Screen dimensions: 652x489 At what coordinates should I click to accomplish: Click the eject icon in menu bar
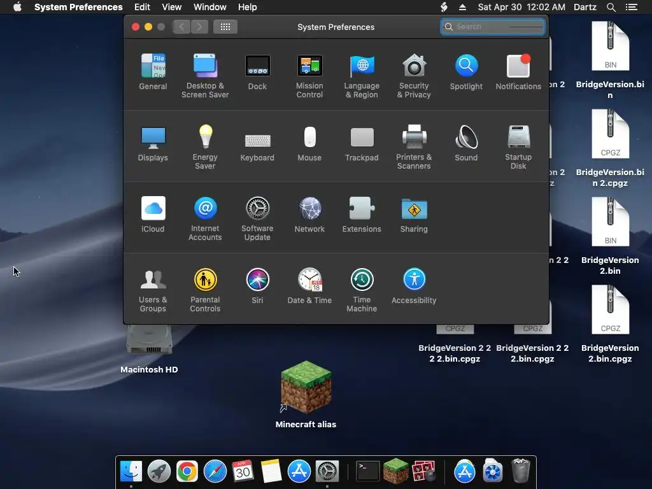pyautogui.click(x=462, y=7)
